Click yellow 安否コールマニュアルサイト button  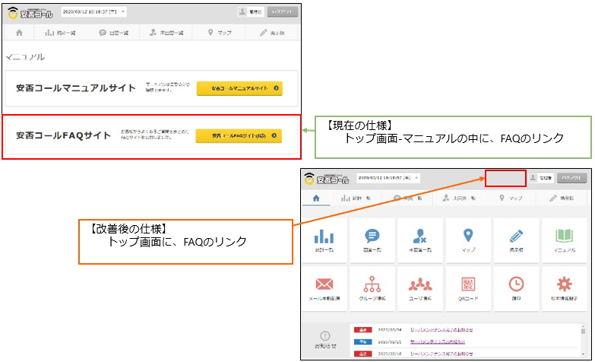(x=239, y=88)
